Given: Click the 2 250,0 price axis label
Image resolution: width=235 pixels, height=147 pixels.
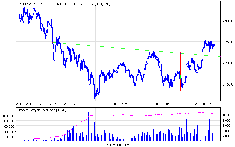Looking at the screenshot, I should (x=228, y=41).
